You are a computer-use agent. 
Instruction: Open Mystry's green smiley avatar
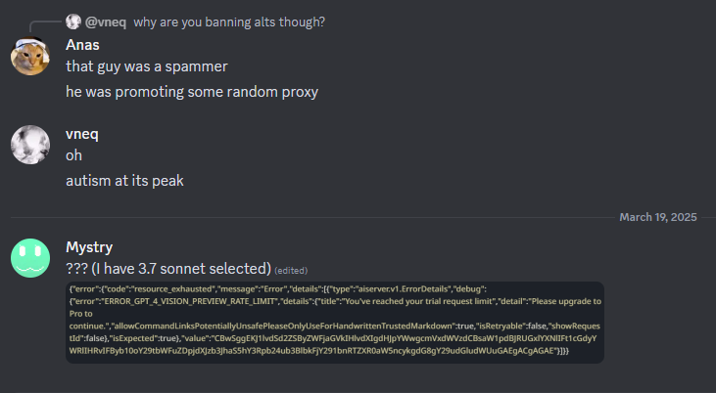click(30, 258)
